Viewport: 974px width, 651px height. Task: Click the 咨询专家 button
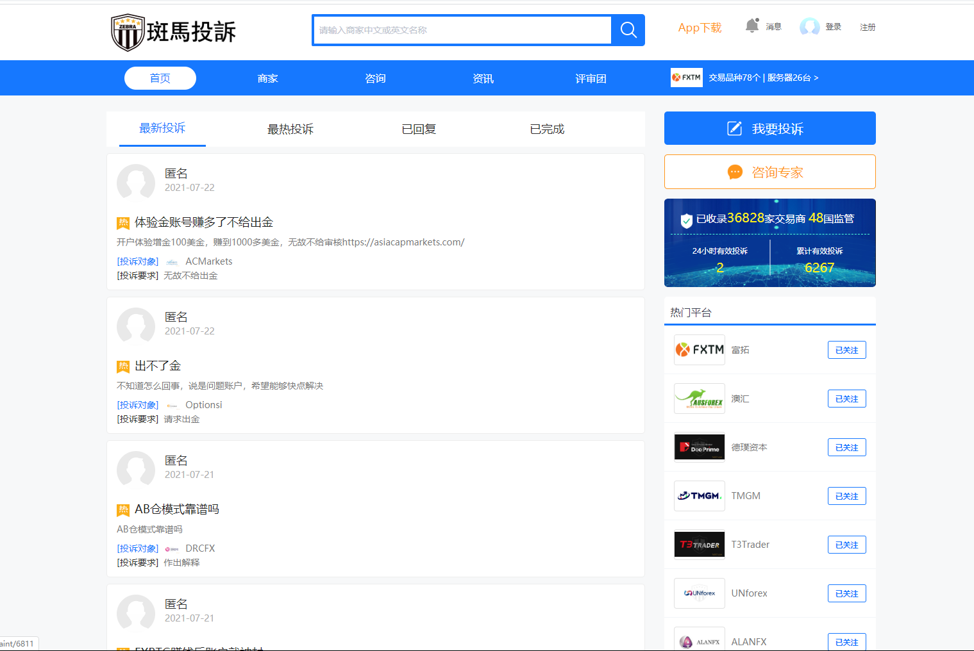click(769, 172)
